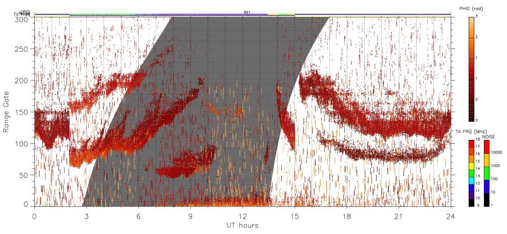Image resolution: width=507 pixels, height=234 pixels.
Task: Choose the blue NOISE segment between 10 and 100
Action: pyautogui.click(x=486, y=187)
